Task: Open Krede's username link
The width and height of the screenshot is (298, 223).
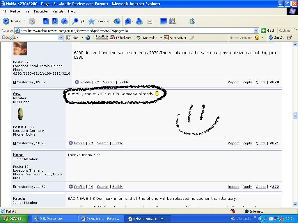Action: coord(19,198)
